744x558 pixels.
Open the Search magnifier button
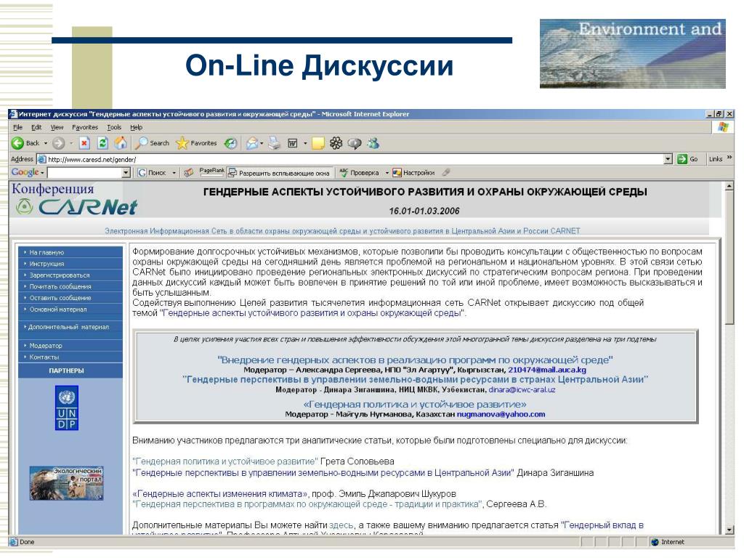coord(153,143)
